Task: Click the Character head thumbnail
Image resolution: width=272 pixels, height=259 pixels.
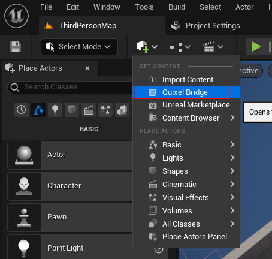Action: coord(24,186)
